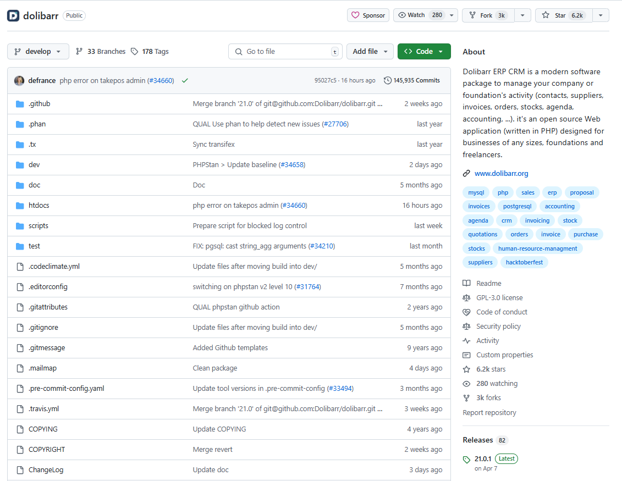Open the Add file dropdown

(370, 52)
